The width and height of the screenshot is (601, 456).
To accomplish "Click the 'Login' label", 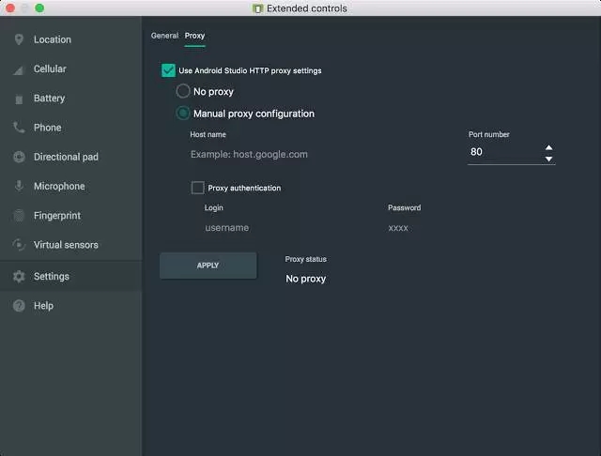I will pyautogui.click(x=213, y=207).
